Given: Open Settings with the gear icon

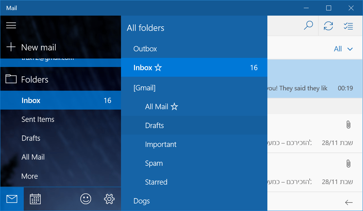Looking at the screenshot, I should tap(109, 199).
